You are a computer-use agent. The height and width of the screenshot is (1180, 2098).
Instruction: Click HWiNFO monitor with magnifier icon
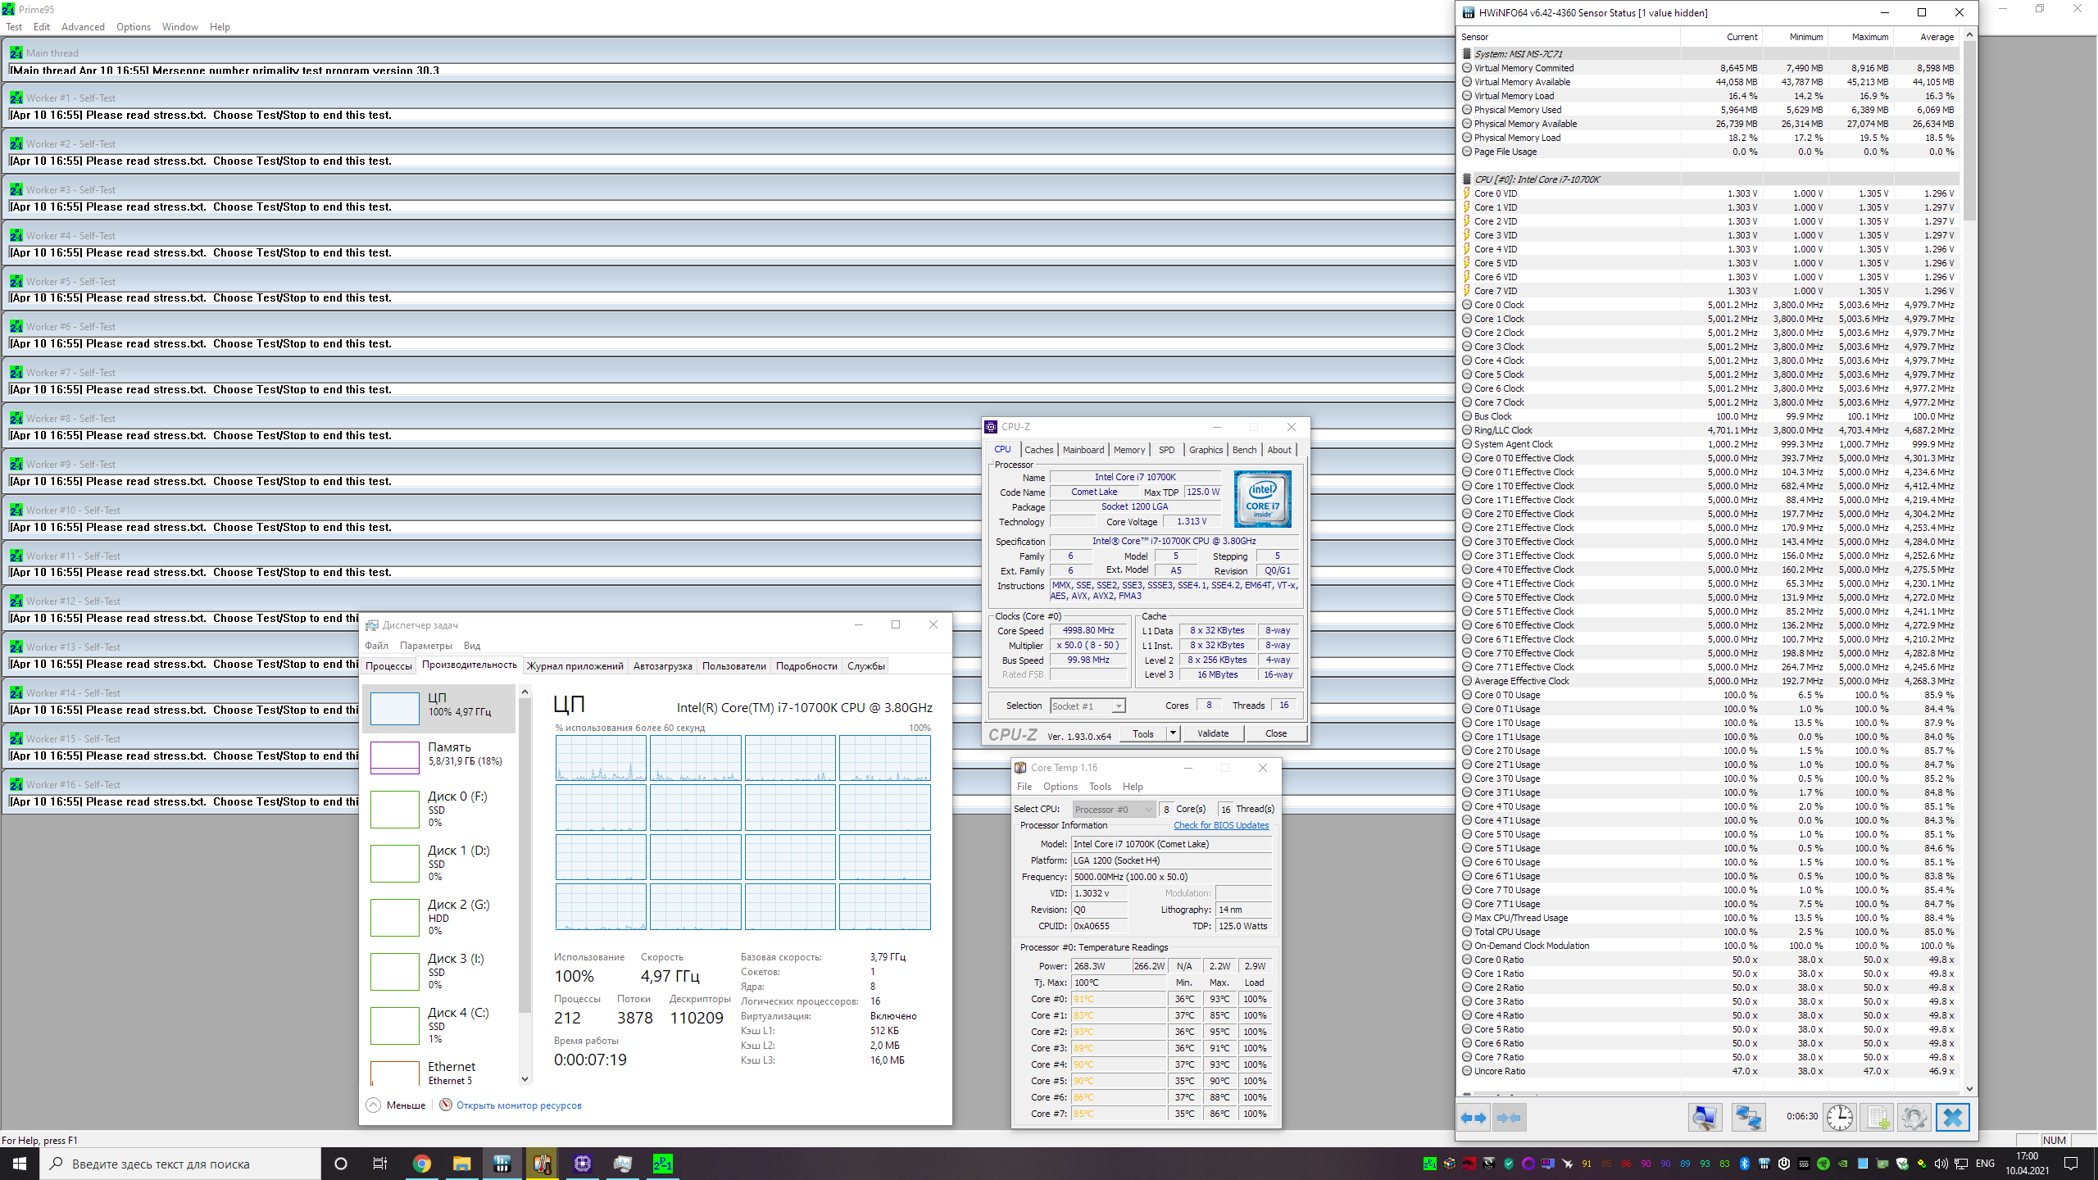[1705, 1118]
